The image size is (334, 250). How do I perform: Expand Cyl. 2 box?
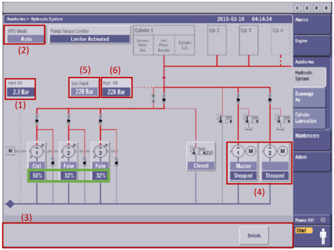[x=217, y=40]
